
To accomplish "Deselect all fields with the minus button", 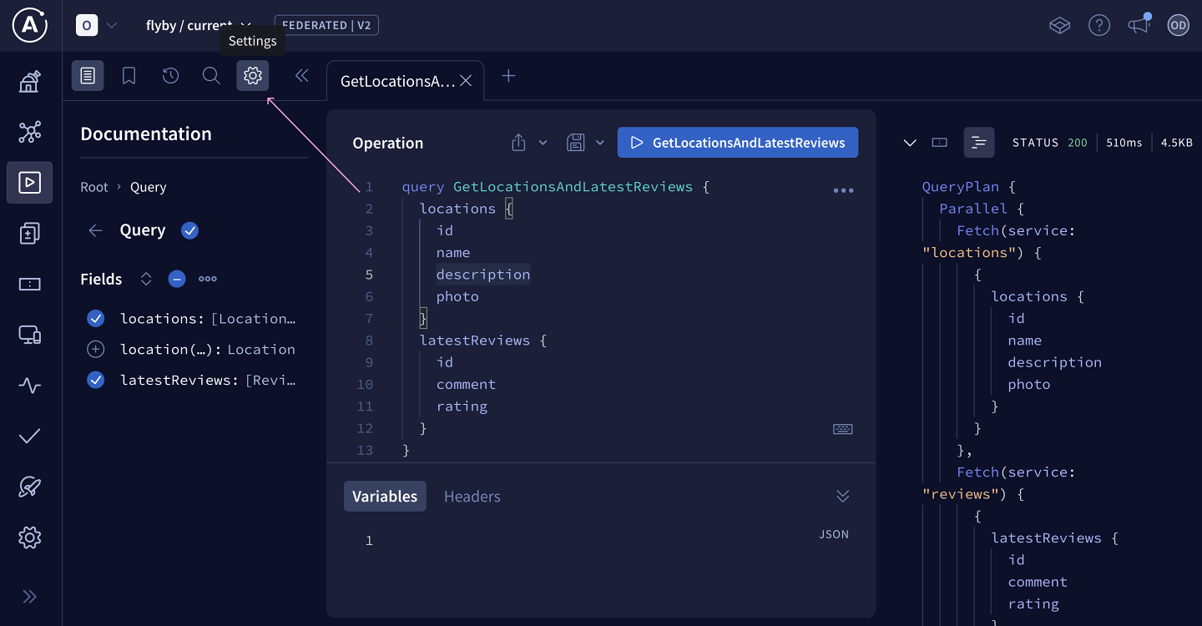I will click(177, 279).
